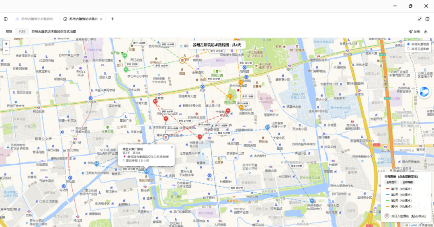The image size is (434, 227).
Task: Click the floating blue assistant orb
Action: [x=424, y=92]
